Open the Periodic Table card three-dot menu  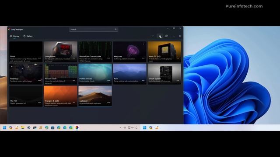click(x=74, y=80)
